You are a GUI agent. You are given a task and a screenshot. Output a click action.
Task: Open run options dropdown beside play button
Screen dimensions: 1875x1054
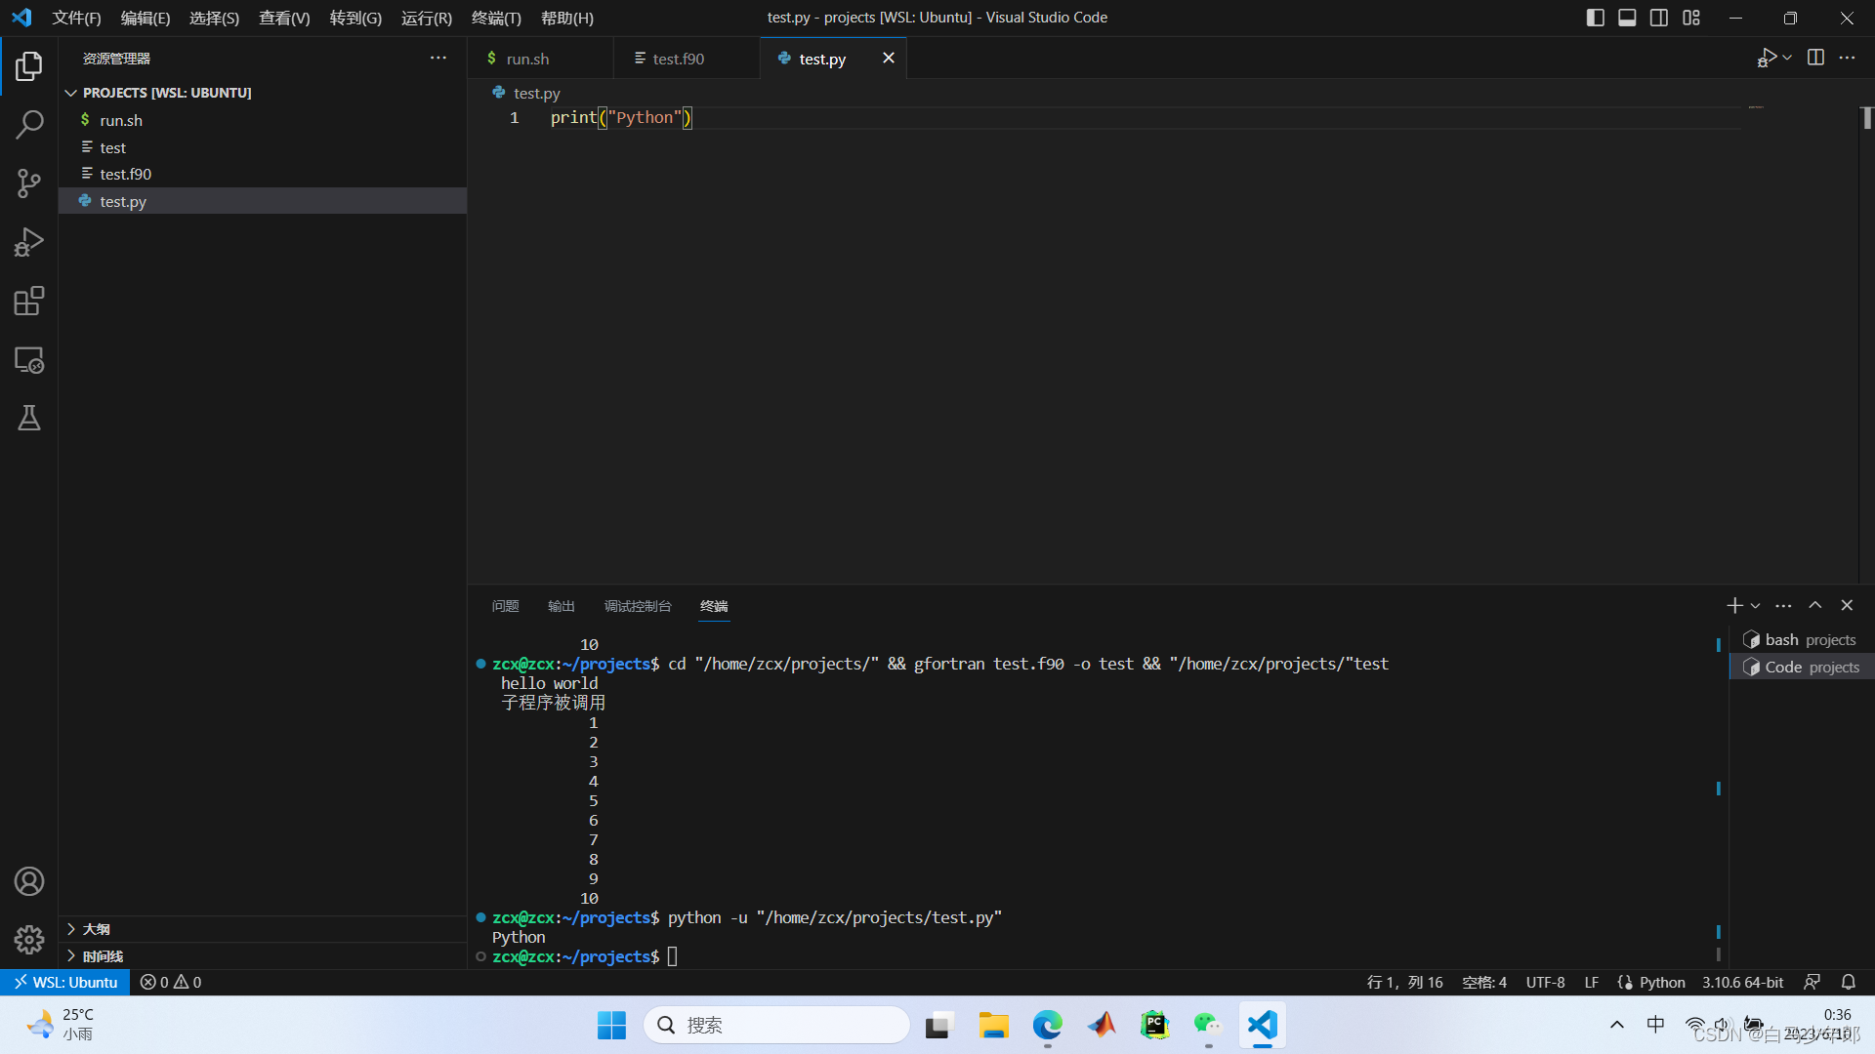click(x=1787, y=59)
